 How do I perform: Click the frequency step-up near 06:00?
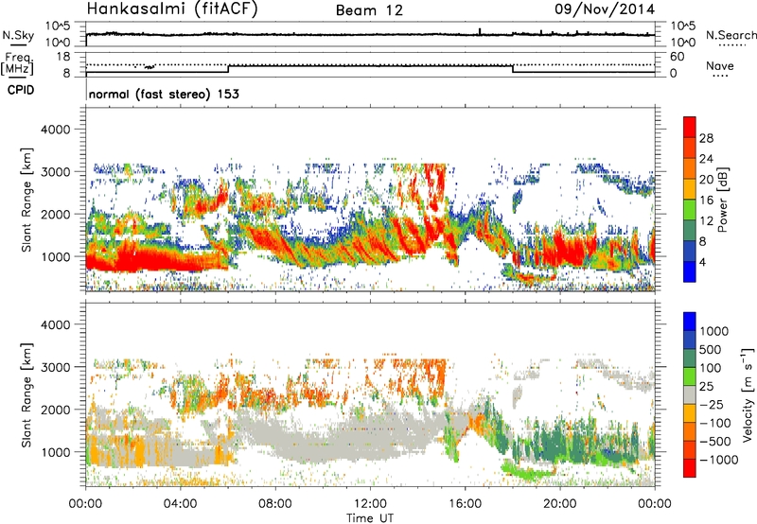(228, 68)
